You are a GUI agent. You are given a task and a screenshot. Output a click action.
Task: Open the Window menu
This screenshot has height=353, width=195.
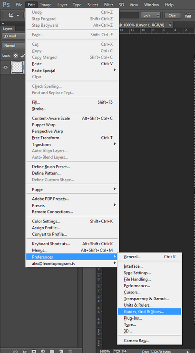tap(152, 5)
